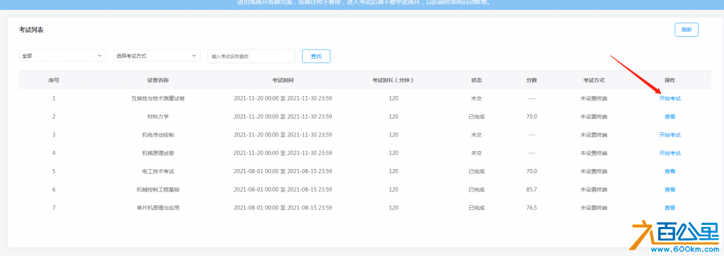The height and width of the screenshot is (256, 724).
Task: Click 已完成 status in 单片机原理与应用 row
Action: (476, 208)
